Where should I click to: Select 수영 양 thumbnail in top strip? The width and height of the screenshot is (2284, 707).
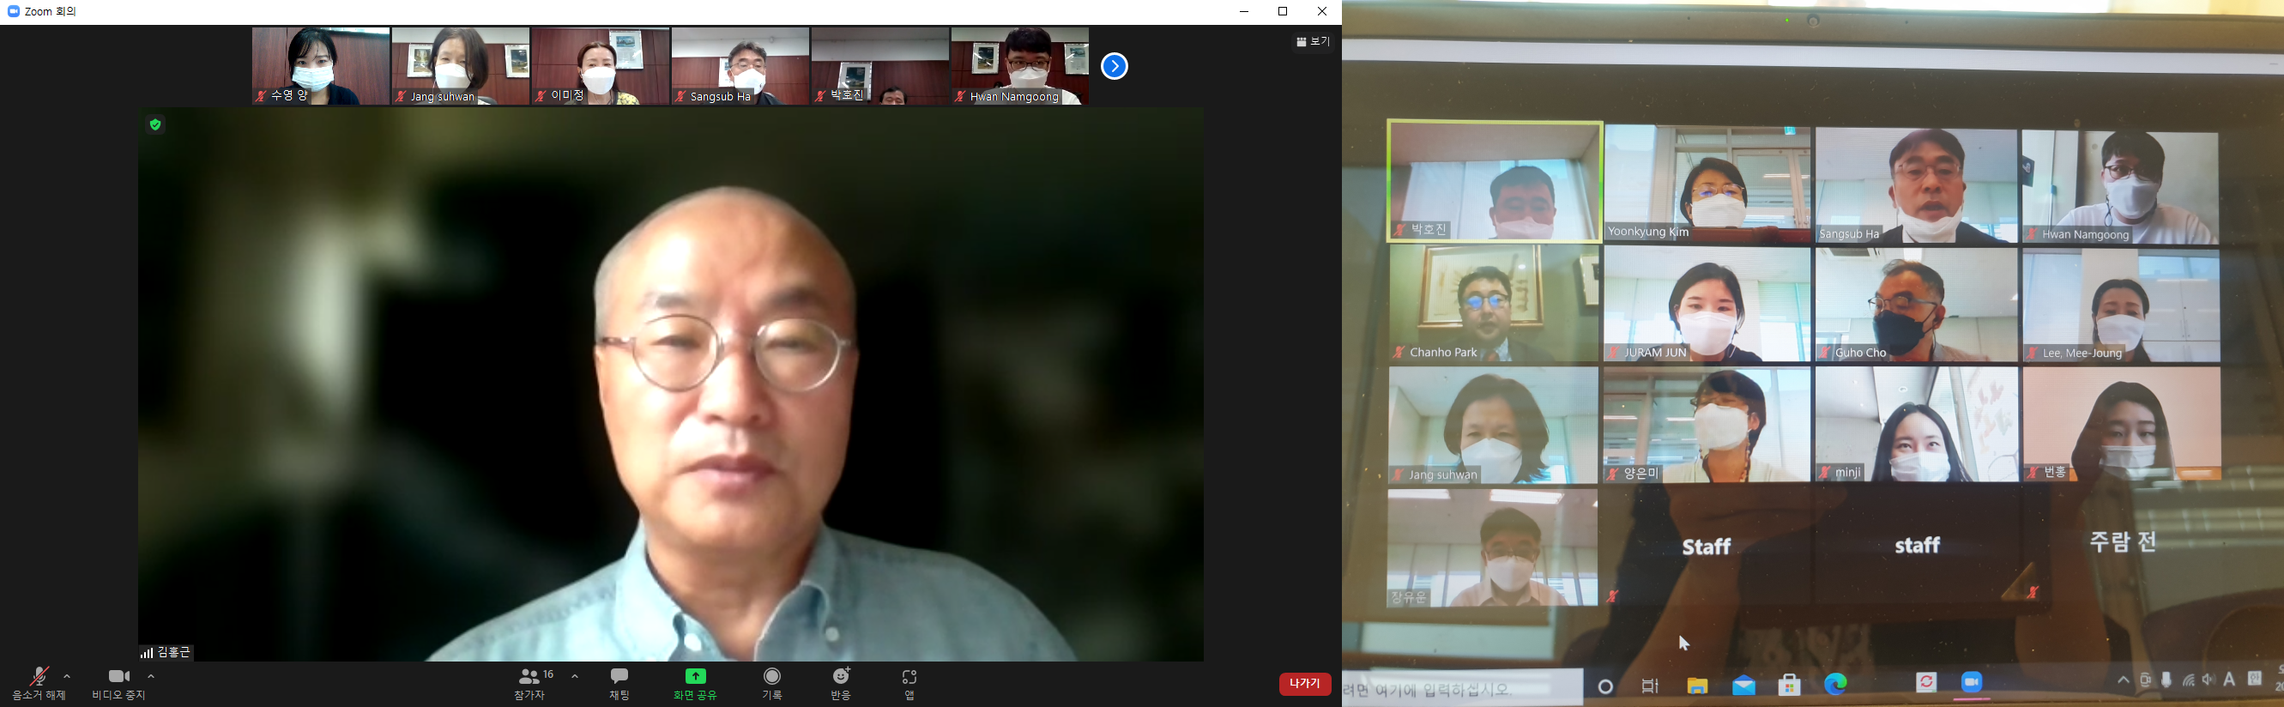tap(321, 66)
